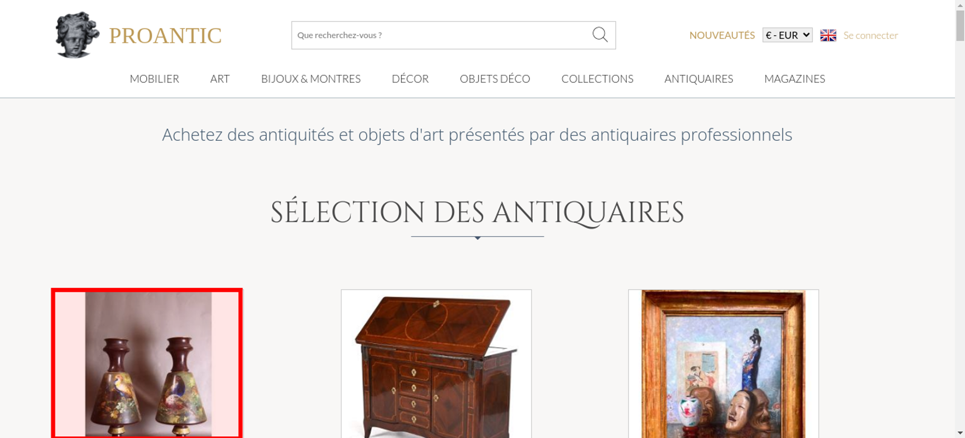Open the DÉCOR menu
The height and width of the screenshot is (438, 965).
[x=410, y=79]
